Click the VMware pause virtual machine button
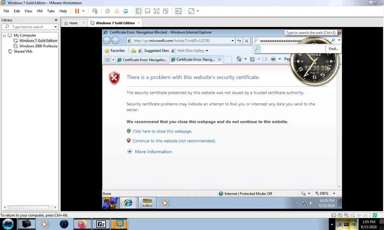The width and height of the screenshot is (384, 230). tap(77, 11)
